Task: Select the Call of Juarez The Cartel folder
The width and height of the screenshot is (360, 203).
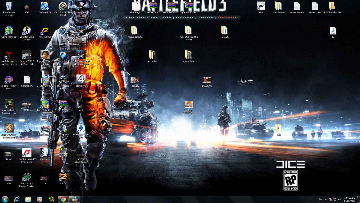Action: pos(189,30)
